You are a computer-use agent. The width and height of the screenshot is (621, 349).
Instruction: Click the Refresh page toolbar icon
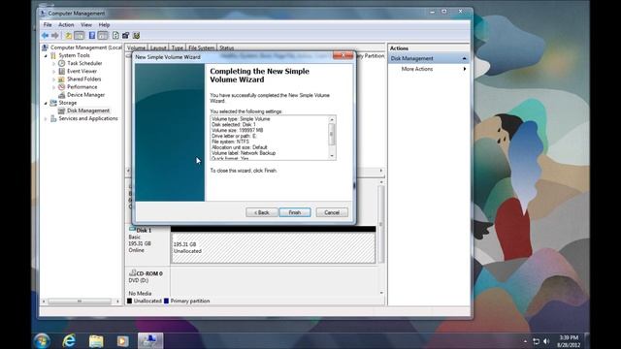click(115, 36)
